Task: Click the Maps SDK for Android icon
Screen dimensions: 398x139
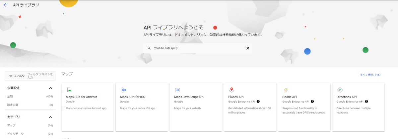Action: 69,90
